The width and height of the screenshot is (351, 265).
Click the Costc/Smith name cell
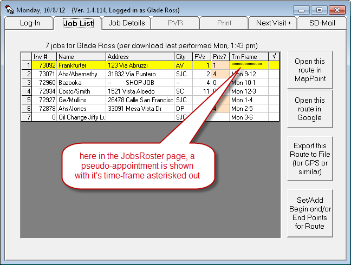pyautogui.click(x=81, y=91)
